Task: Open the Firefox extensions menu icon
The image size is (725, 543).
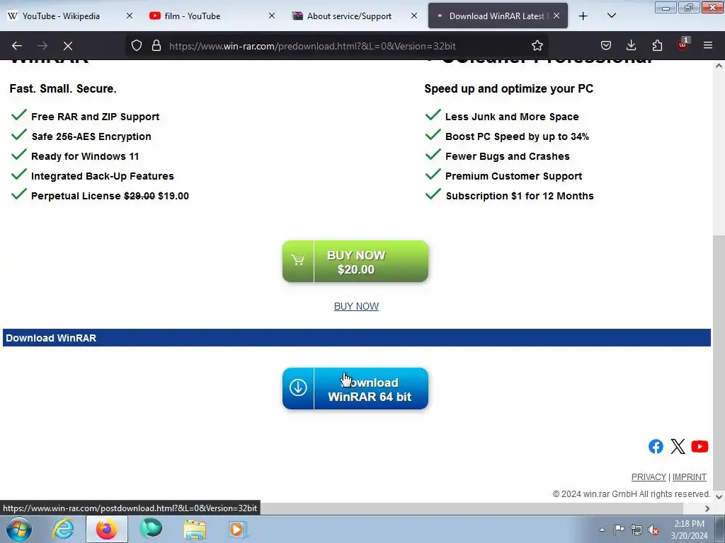Action: (657, 46)
